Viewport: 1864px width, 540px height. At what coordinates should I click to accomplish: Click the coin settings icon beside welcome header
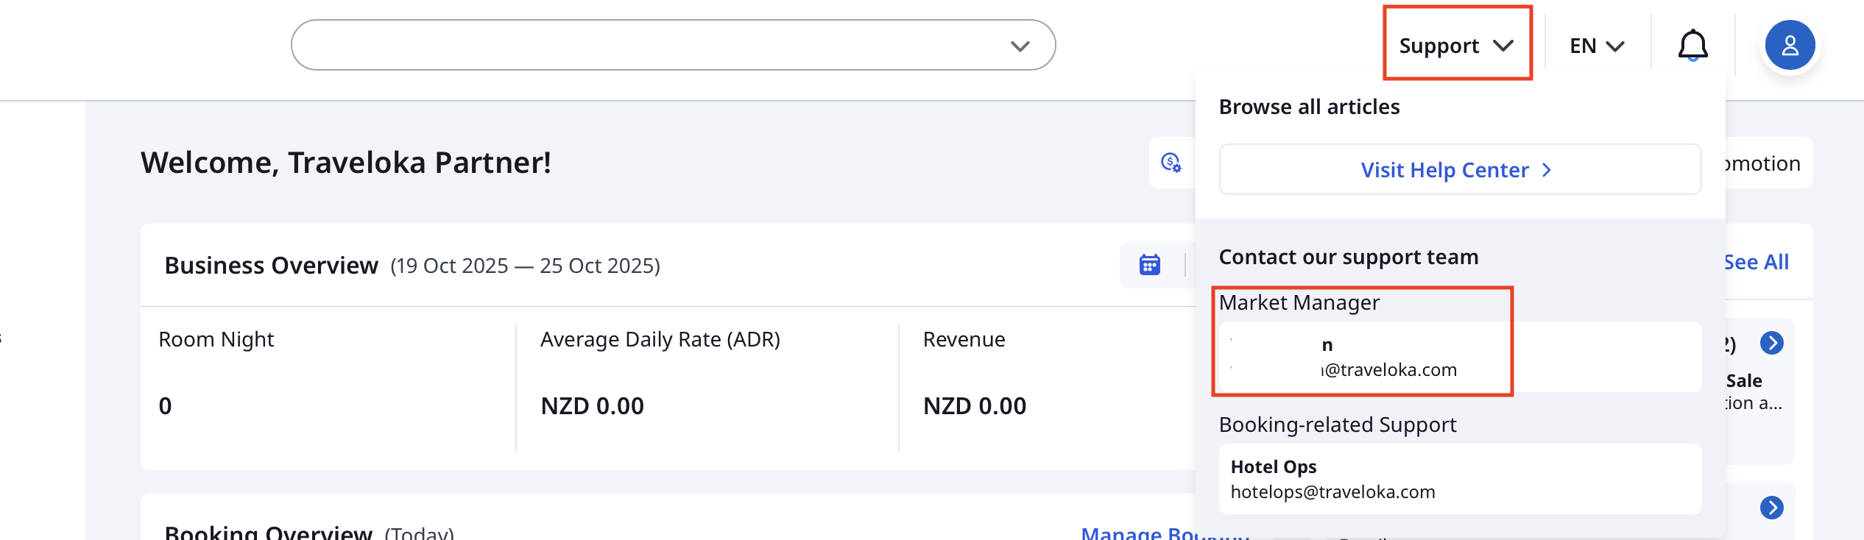pos(1171,163)
